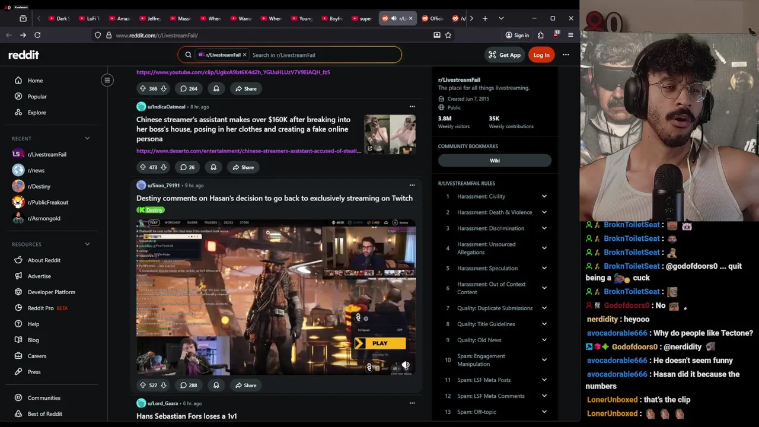The width and height of the screenshot is (759, 427).
Task: Open the Wiki community bookmark
Action: pos(495,160)
